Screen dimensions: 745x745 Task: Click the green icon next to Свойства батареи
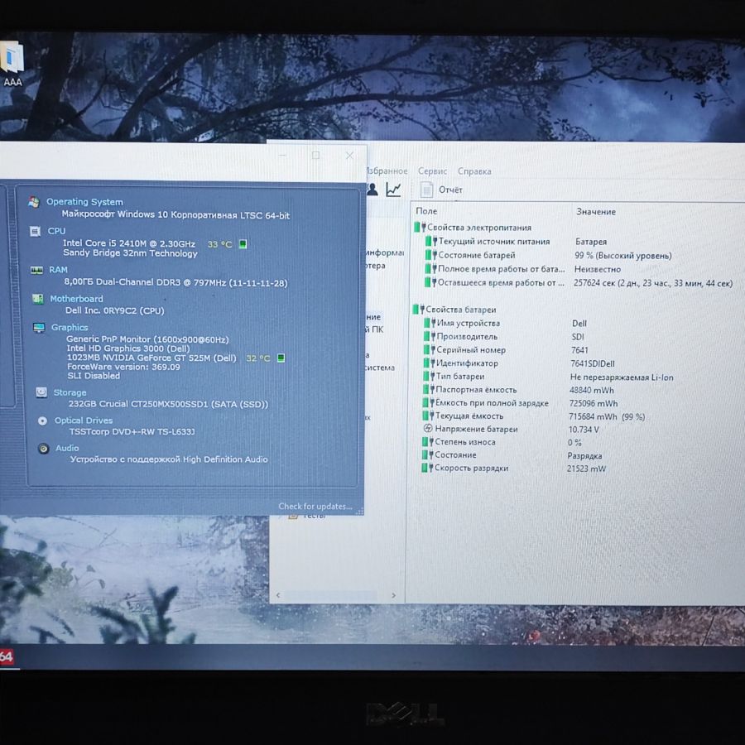(418, 310)
